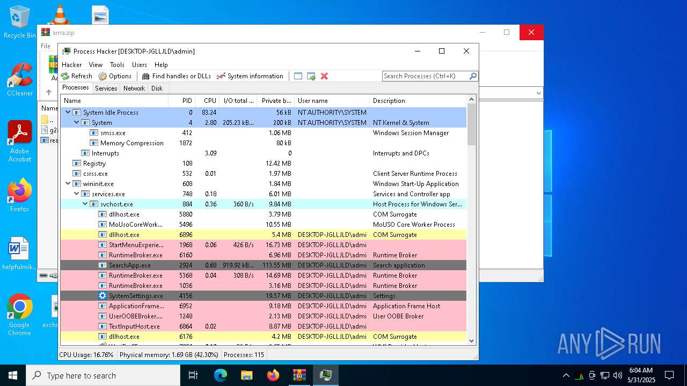Open the Tools menu
687x386 pixels.
coord(117,64)
